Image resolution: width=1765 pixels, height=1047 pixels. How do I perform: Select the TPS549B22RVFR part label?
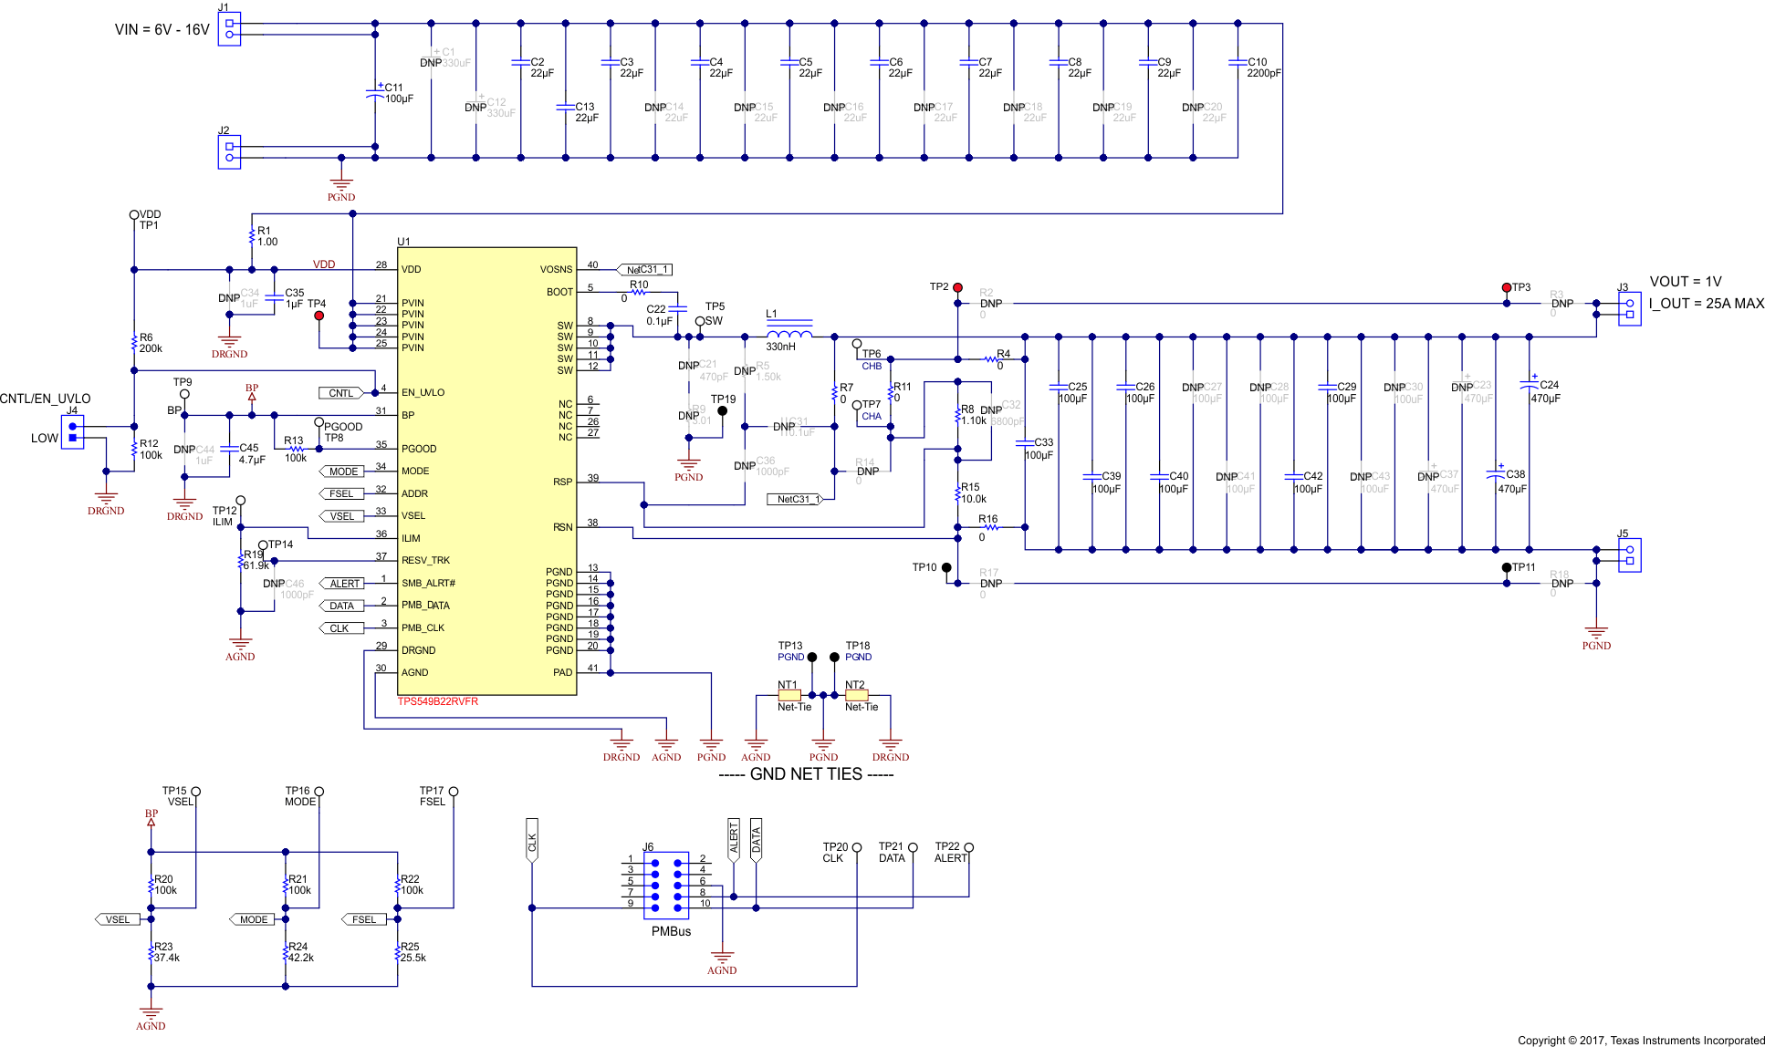pyautogui.click(x=438, y=701)
